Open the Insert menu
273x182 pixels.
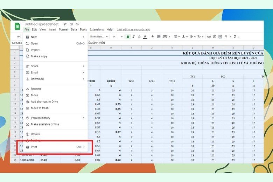(52, 29)
